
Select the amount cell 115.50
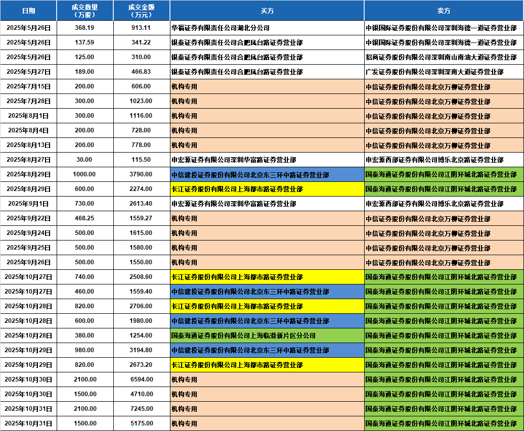142,160
